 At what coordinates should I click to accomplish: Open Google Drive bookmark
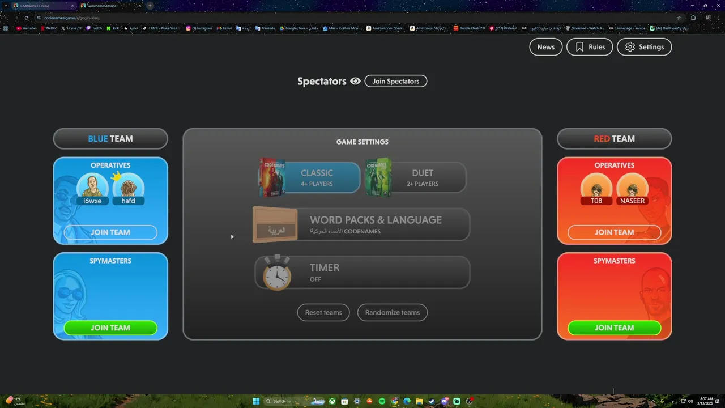pos(300,28)
